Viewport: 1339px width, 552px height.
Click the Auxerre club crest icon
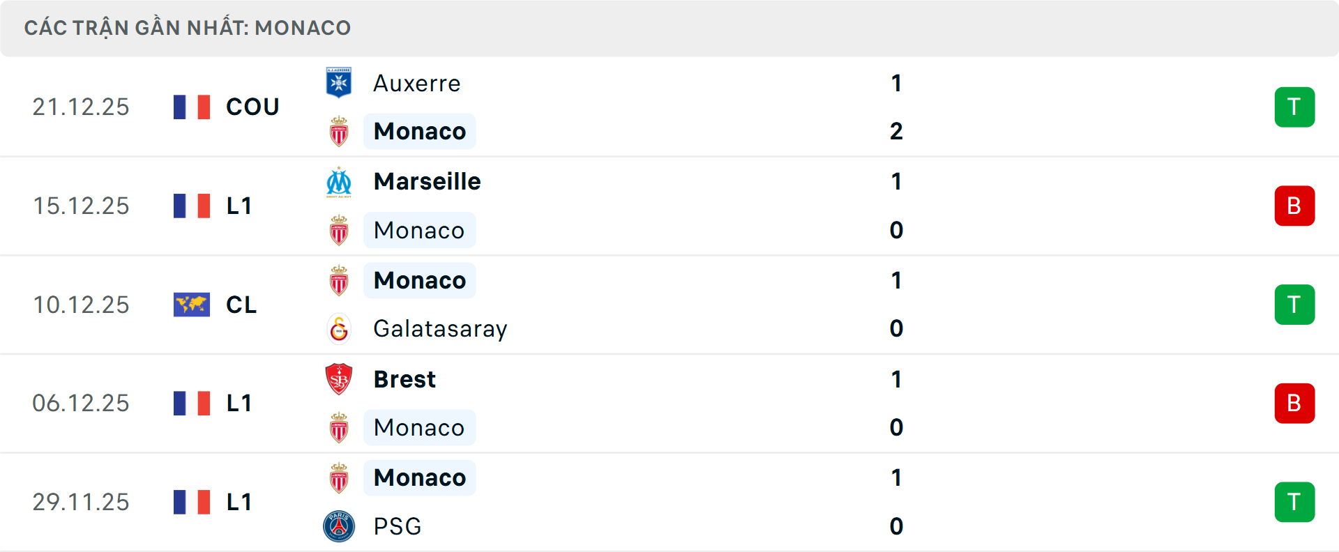pyautogui.click(x=339, y=83)
